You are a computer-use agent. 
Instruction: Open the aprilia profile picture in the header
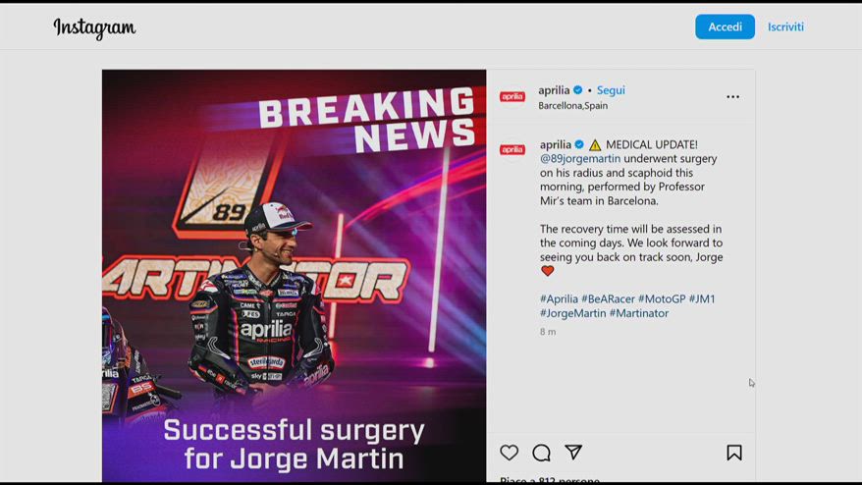tap(512, 97)
